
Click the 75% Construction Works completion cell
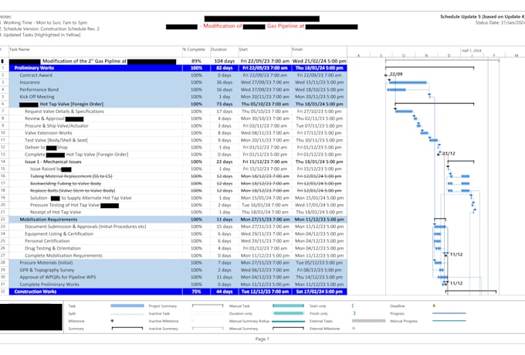pyautogui.click(x=197, y=292)
